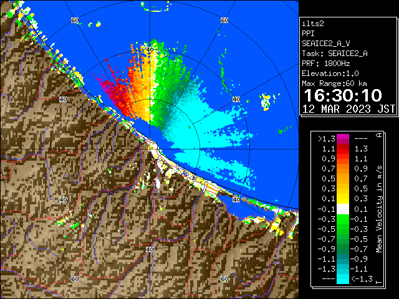399x299 pixels.
Task: Click the timestamp '16:30:10'
Action: pyautogui.click(x=343, y=95)
